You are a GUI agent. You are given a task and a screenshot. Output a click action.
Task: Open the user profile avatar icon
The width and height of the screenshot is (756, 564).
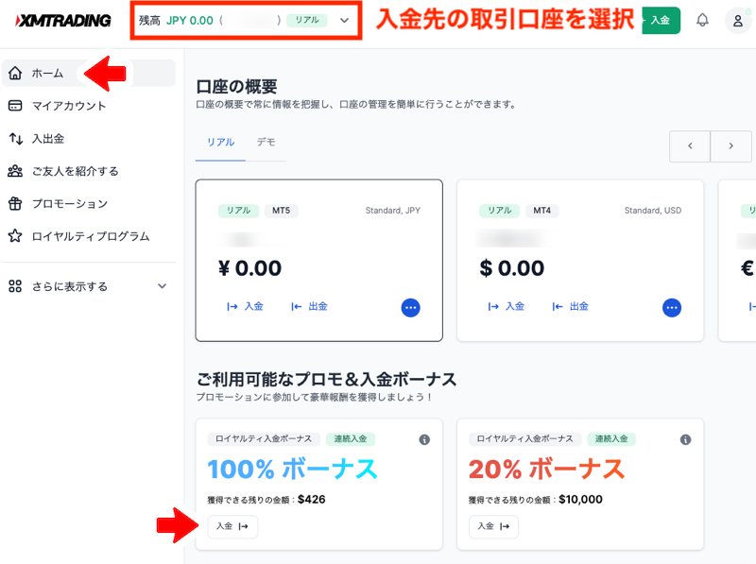[x=738, y=21]
